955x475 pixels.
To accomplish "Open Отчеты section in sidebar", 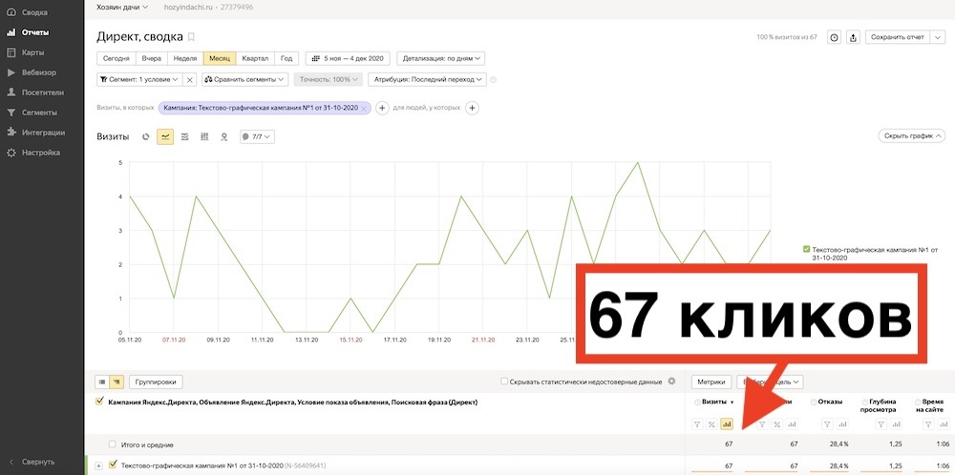I will click(28, 32).
